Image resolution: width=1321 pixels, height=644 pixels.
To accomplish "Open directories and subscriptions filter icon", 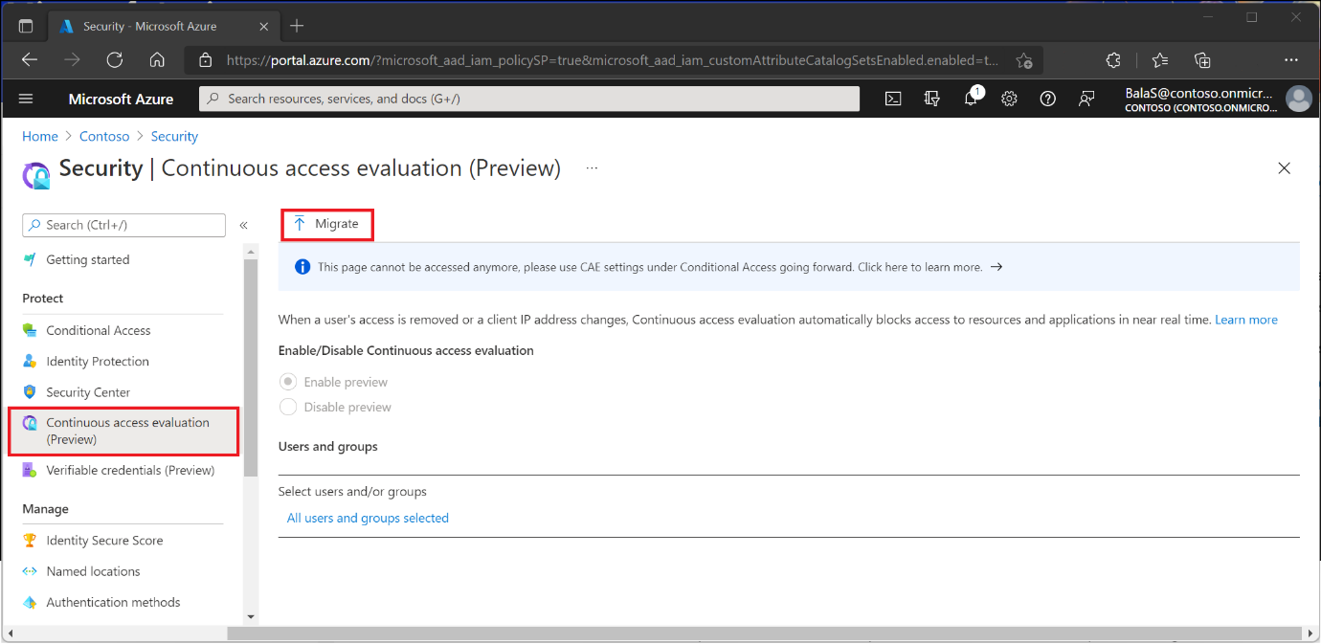I will (x=932, y=99).
